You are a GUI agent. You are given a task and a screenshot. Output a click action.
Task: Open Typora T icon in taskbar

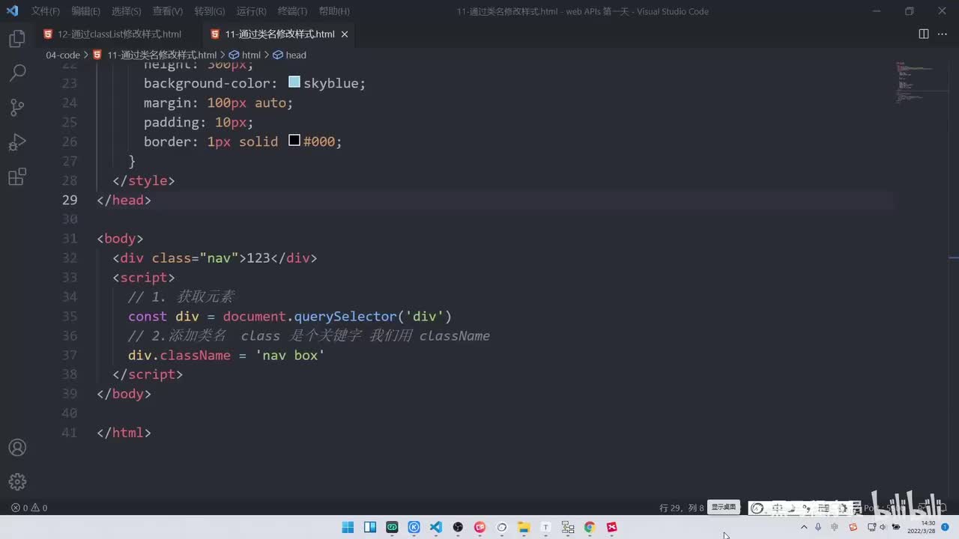point(545,527)
